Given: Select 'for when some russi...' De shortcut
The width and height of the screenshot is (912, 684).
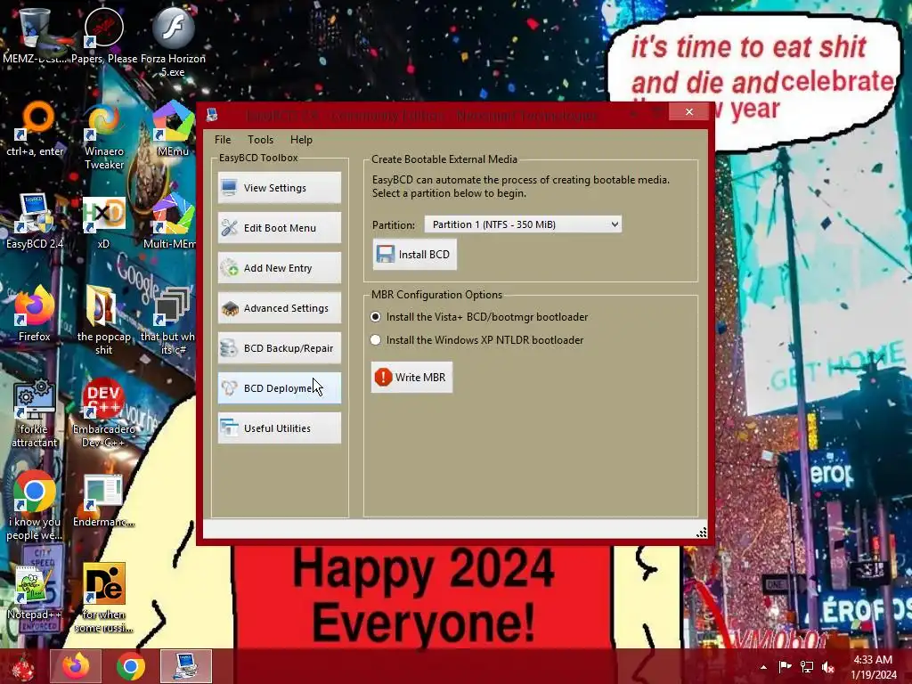Looking at the screenshot, I should click(103, 598).
